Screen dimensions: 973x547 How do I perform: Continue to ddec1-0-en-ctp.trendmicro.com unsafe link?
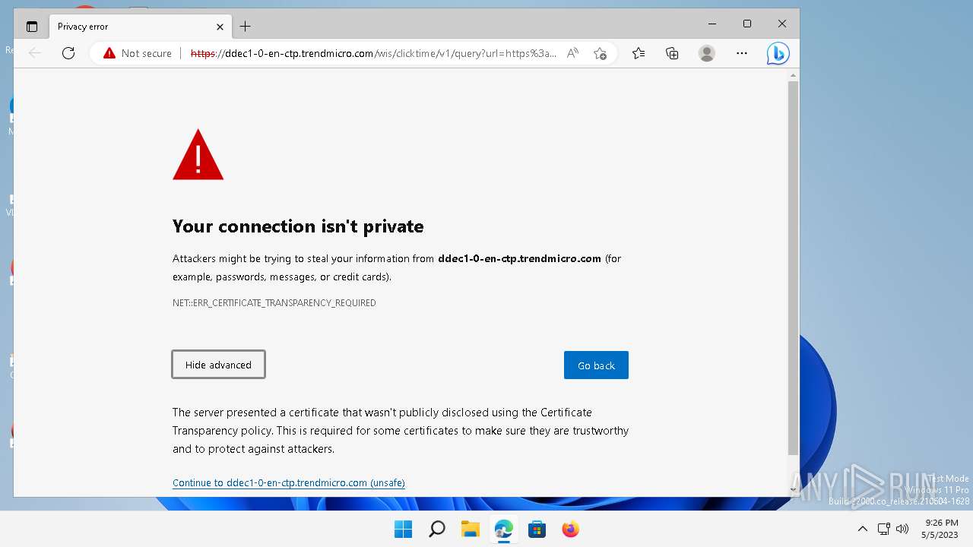coord(289,483)
